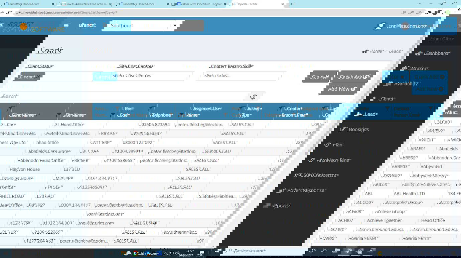This screenshot has height=258, width=461.
Task: Expand the Southport branch dropdown
Action: pyautogui.click(x=174, y=26)
